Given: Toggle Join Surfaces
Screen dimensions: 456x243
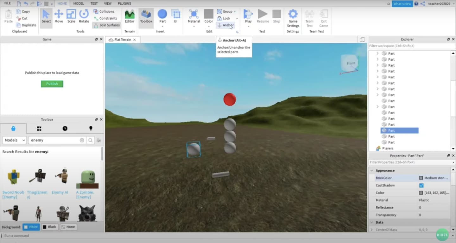Looking at the screenshot, I should tap(106, 25).
